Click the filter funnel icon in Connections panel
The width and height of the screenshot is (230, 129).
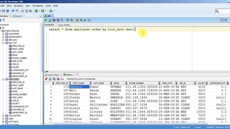pyautogui.click(x=4, y=20)
